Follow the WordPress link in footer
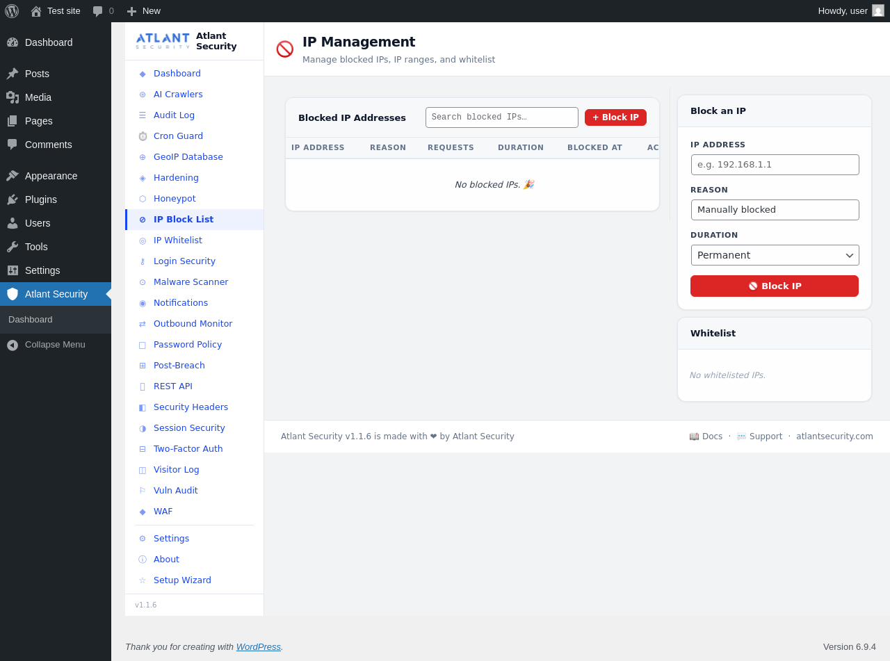The image size is (890, 661). point(259,647)
